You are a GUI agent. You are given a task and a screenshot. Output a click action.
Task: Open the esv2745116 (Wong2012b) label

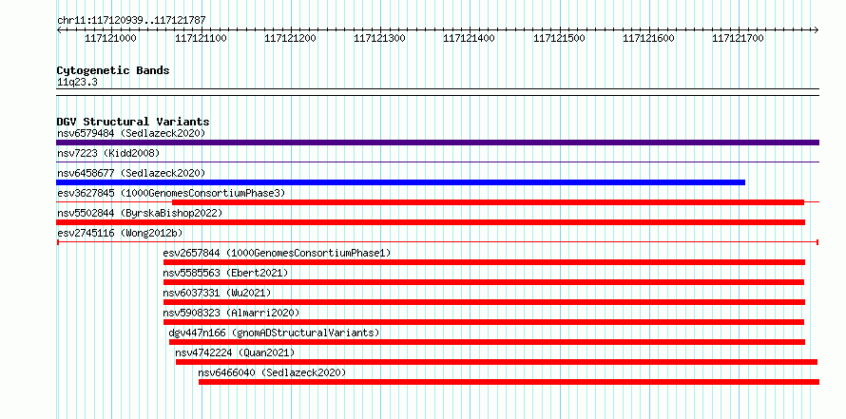pyautogui.click(x=120, y=233)
